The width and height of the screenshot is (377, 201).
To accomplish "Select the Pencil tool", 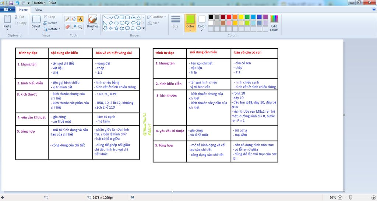I will click(x=67, y=19).
